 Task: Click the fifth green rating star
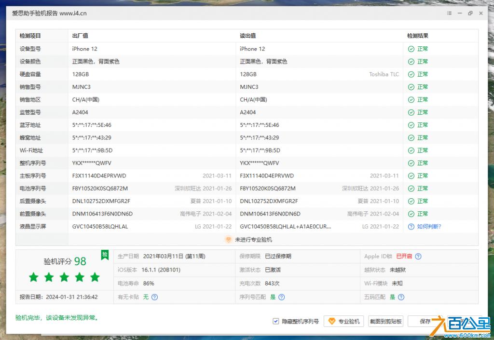point(95,277)
